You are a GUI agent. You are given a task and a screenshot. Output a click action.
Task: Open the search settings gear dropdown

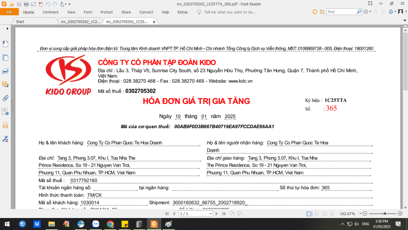[367, 12]
